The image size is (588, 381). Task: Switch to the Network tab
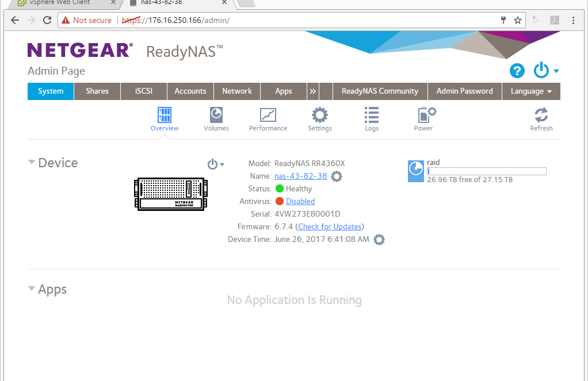(x=236, y=91)
